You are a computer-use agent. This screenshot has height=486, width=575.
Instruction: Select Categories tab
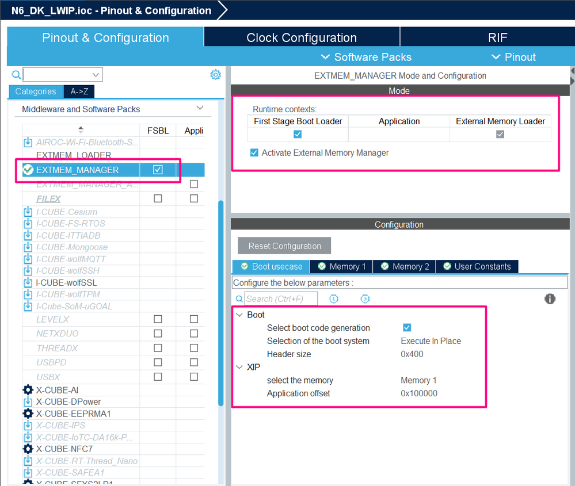(x=36, y=91)
